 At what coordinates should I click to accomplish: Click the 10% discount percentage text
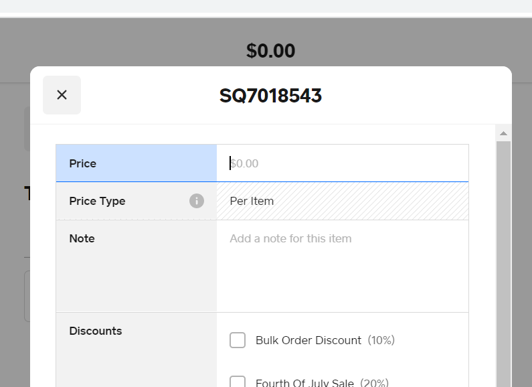(381, 340)
